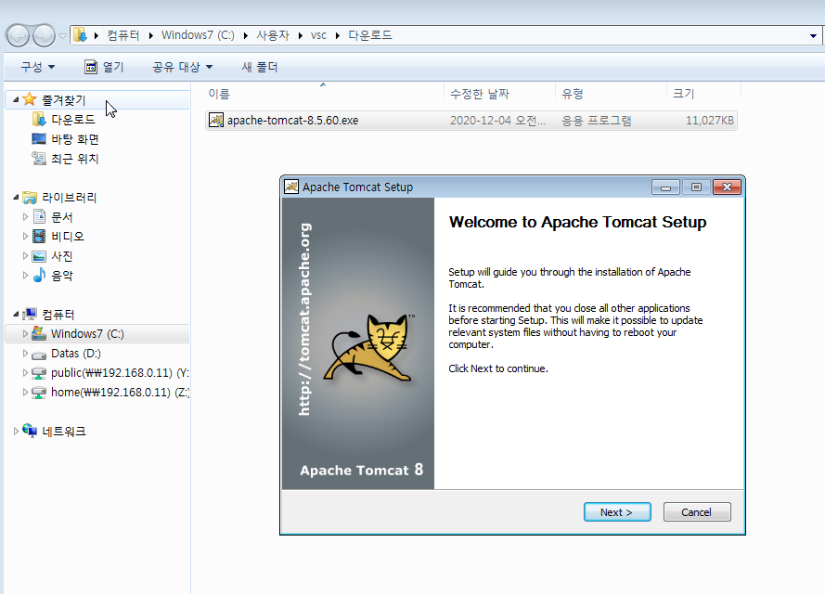
Task: Select the 네트워크 network icon
Action: pyautogui.click(x=30, y=431)
